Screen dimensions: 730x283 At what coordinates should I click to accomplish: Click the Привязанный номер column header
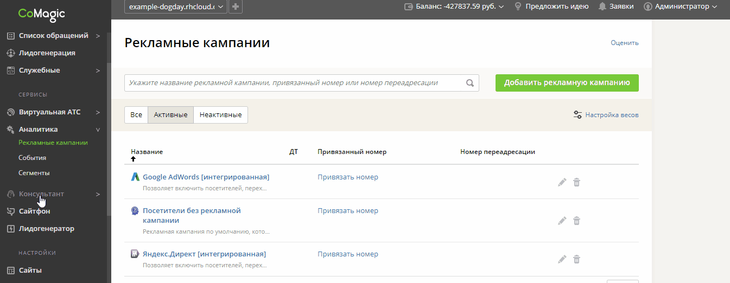pyautogui.click(x=352, y=152)
